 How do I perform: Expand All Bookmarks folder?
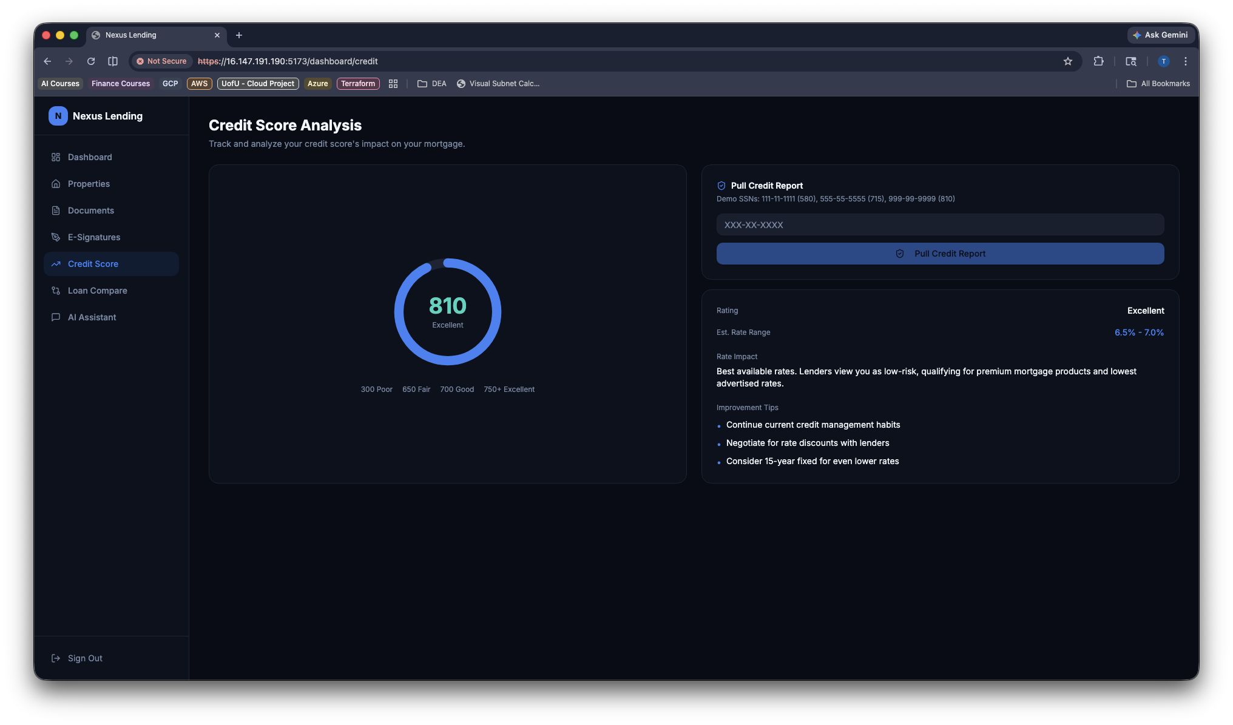1158,84
